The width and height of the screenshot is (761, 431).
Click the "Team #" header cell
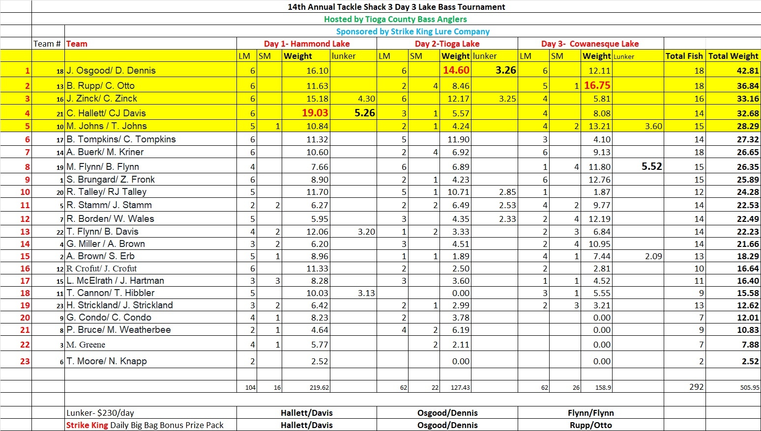tap(47, 44)
